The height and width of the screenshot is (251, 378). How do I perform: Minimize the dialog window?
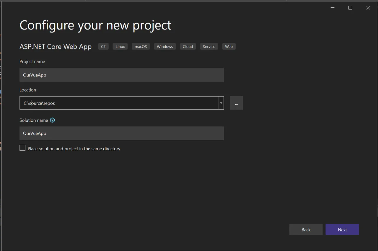click(x=333, y=8)
